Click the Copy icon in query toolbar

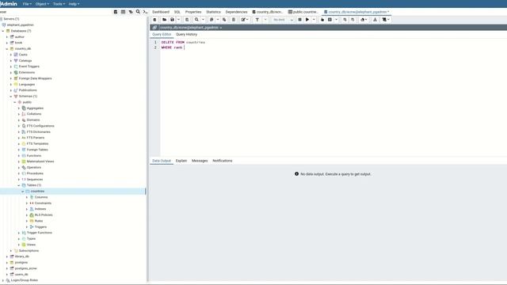tap(212, 20)
